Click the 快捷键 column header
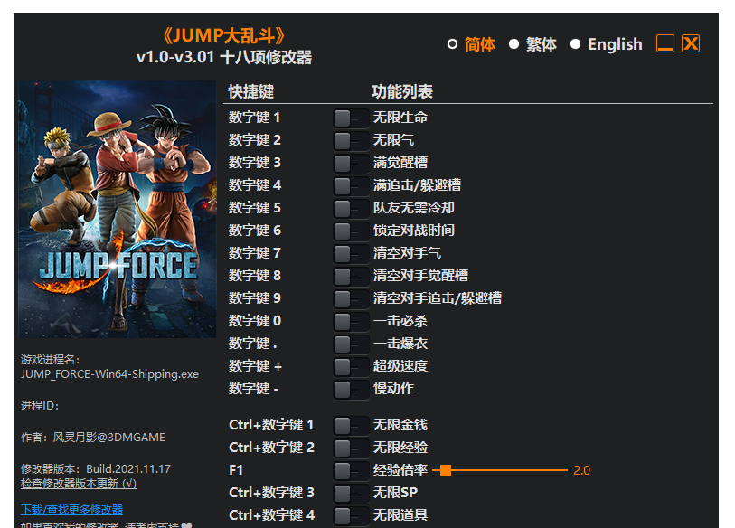 coord(251,91)
